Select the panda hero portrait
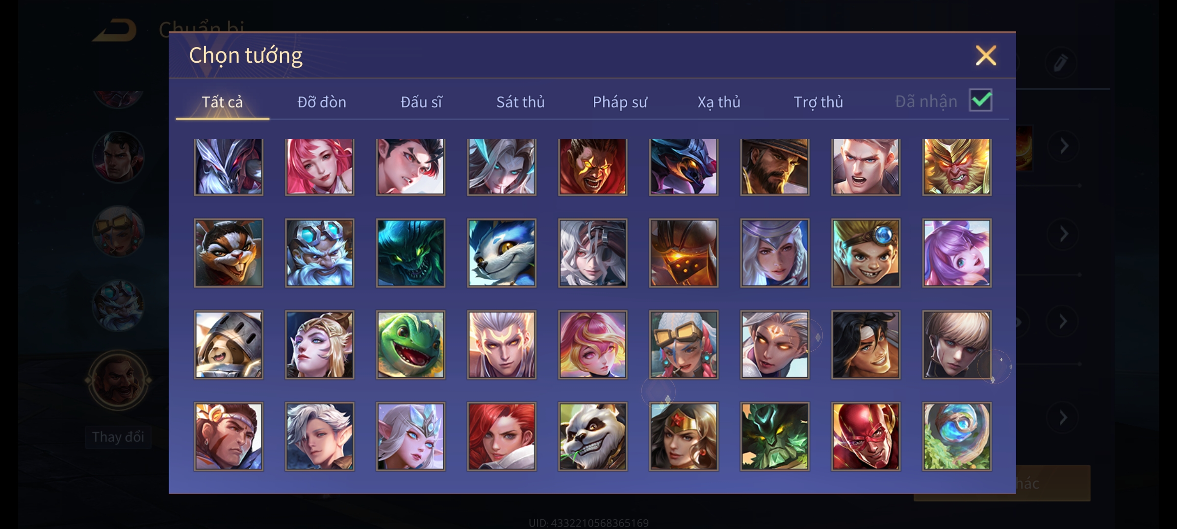Viewport: 1177px width, 529px height. (x=592, y=436)
